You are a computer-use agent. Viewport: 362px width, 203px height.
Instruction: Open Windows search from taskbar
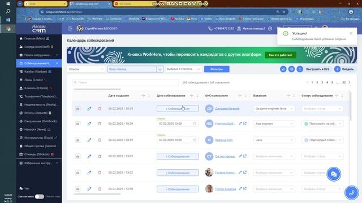pos(8,11)
